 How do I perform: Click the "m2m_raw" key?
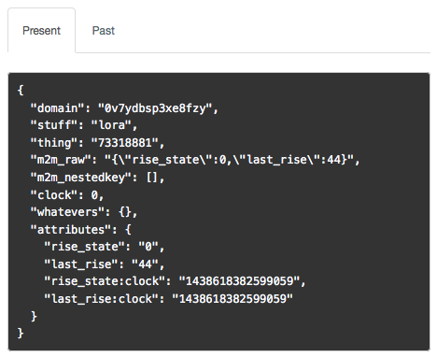[61, 160]
